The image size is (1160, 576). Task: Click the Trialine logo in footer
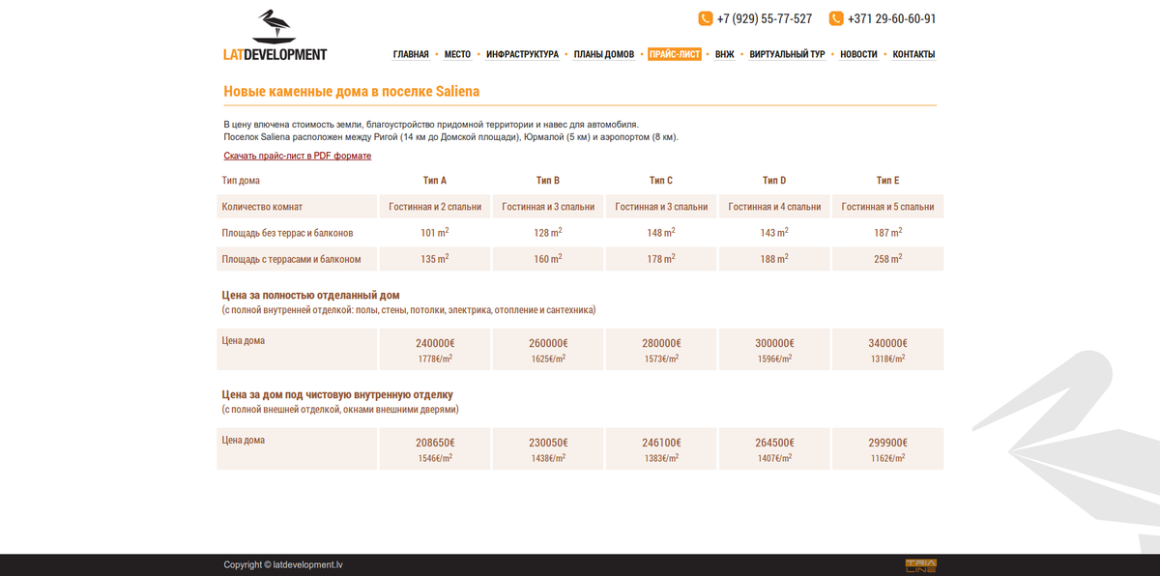920,565
